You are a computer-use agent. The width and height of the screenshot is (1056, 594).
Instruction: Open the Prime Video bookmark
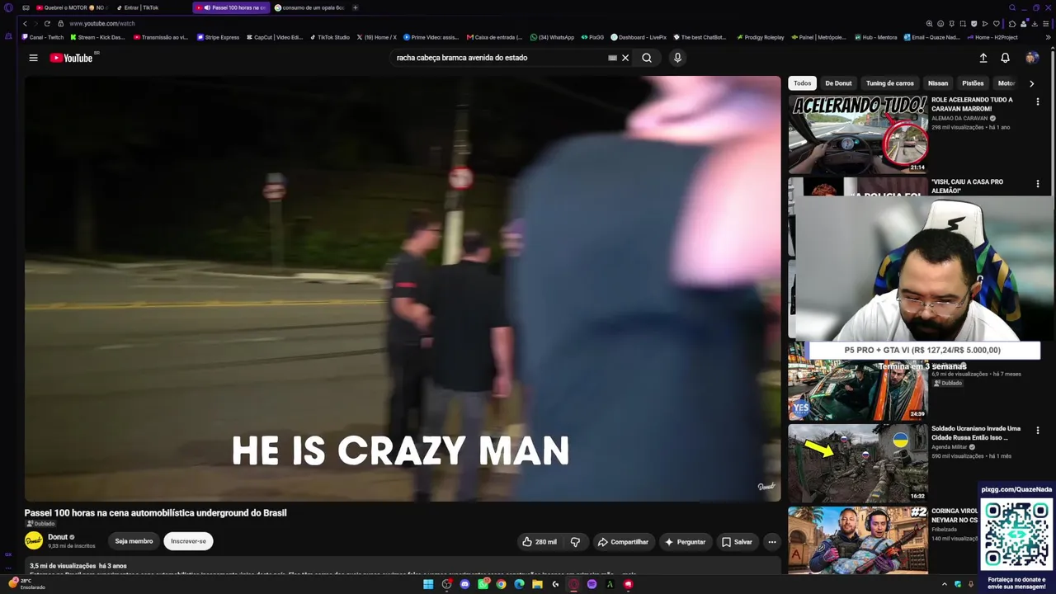[x=431, y=37]
